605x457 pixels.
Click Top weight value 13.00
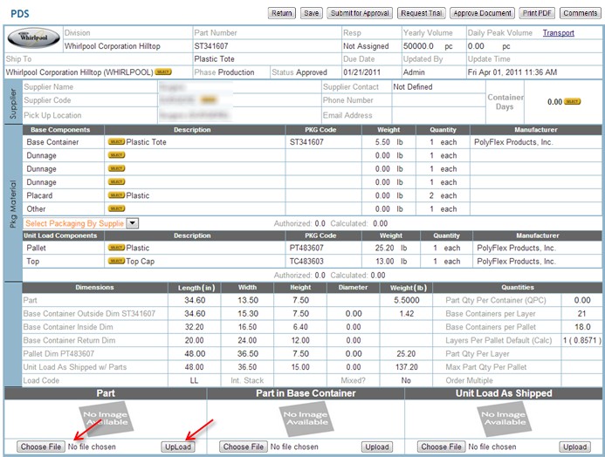(385, 262)
